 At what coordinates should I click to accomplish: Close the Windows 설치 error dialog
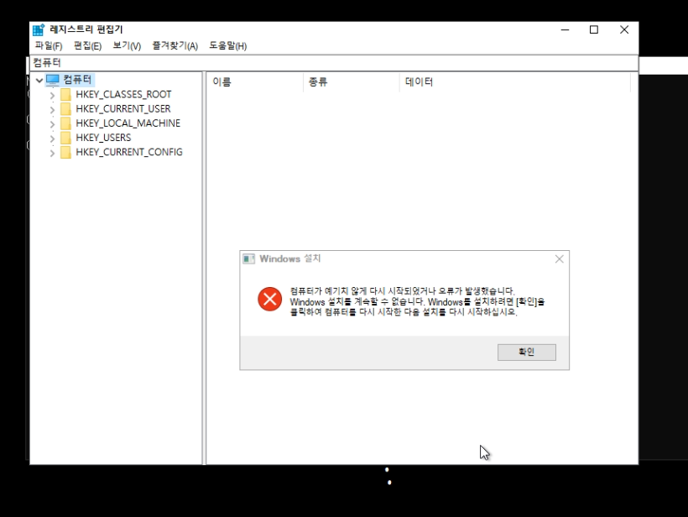click(559, 259)
